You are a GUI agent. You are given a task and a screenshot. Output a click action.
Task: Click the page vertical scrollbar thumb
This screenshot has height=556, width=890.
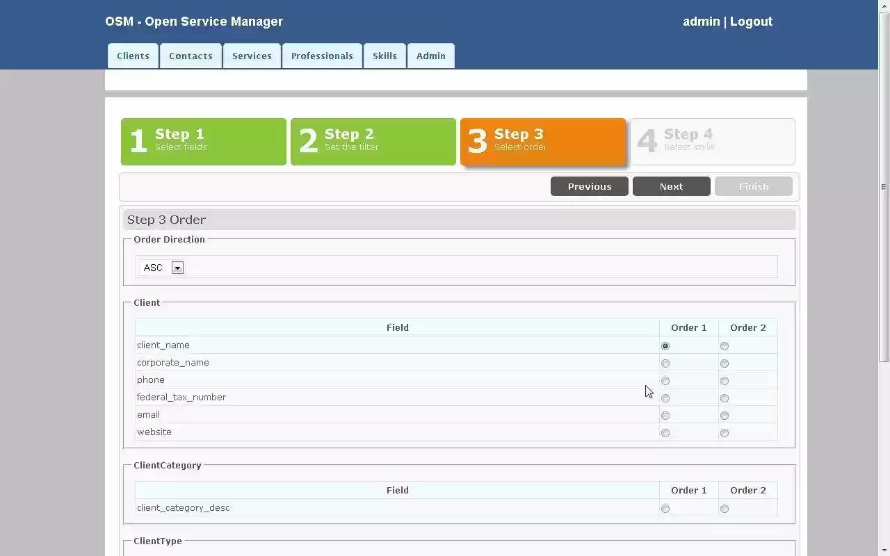884,187
